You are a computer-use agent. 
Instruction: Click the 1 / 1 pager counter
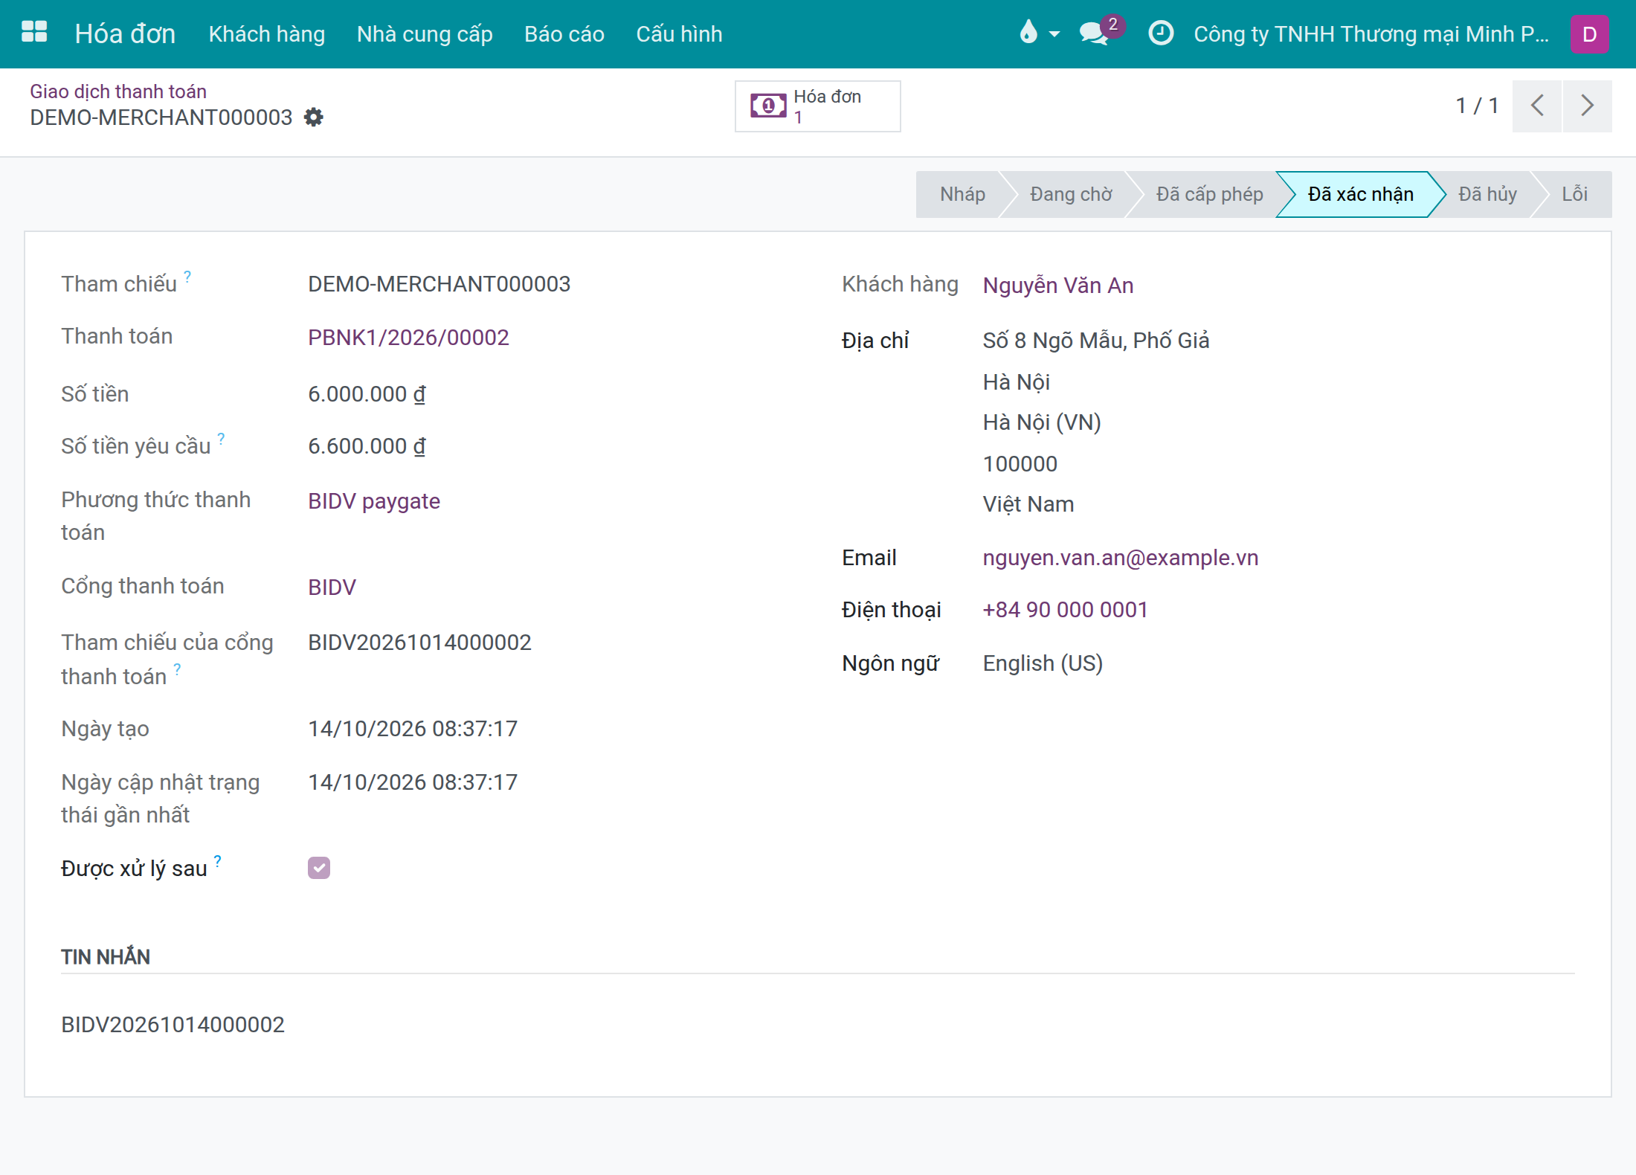point(1476,106)
